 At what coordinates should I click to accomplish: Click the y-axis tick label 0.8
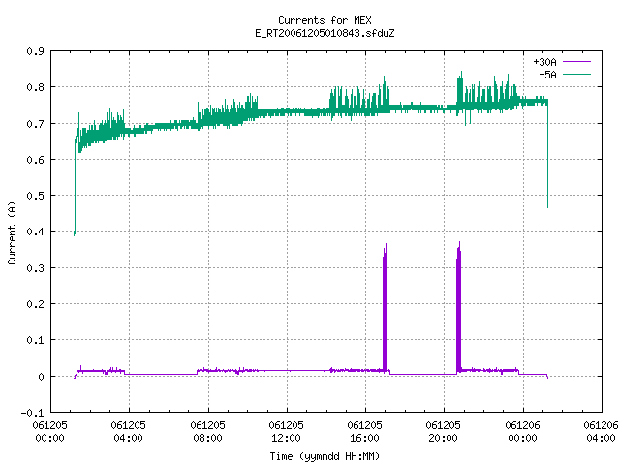(35, 87)
